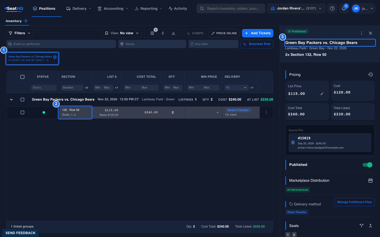Edit list price with pencil icon

(x=322, y=94)
